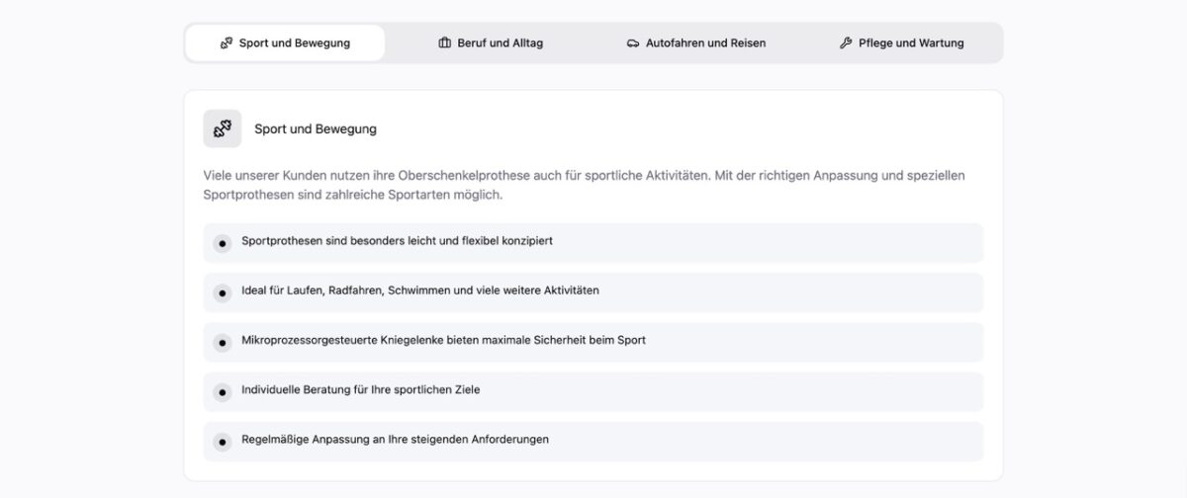
Task: Click the bullet dot beside Sportprothesen item
Action: 223,244
